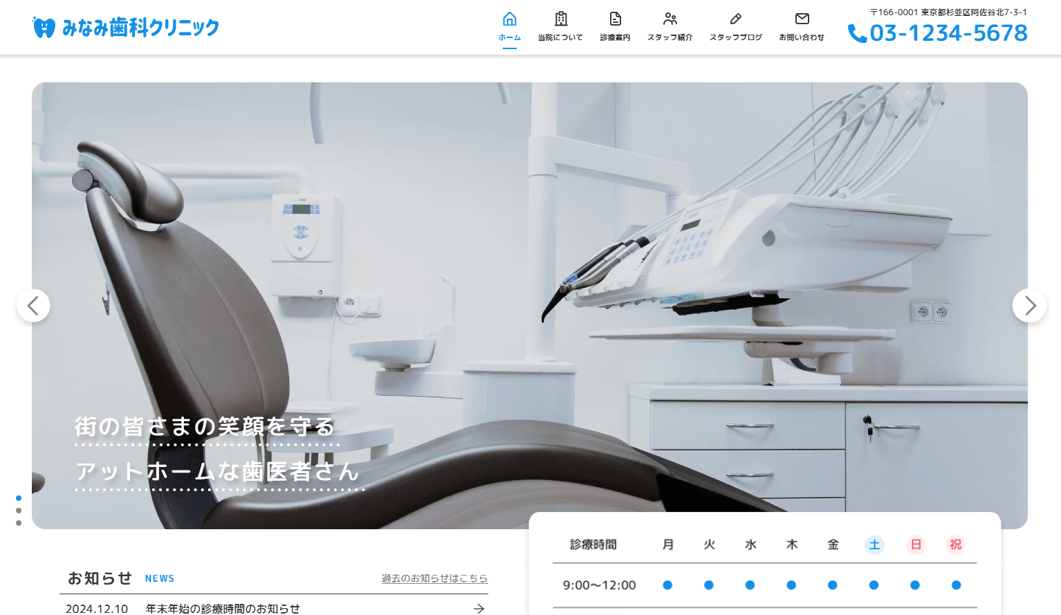1061x615 pixels.
Task: Open 当院について building icon
Action: tap(561, 19)
